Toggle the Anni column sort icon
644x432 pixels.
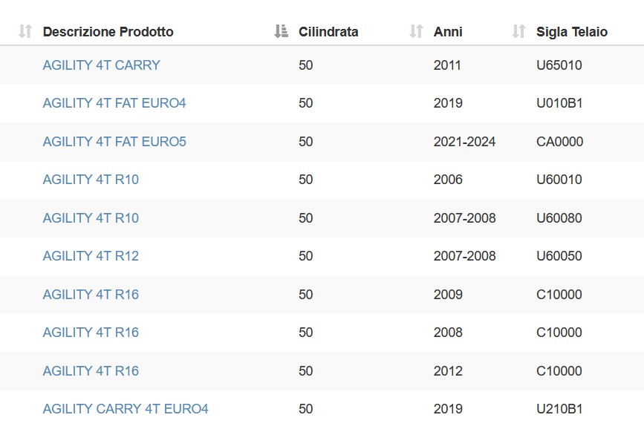(417, 31)
